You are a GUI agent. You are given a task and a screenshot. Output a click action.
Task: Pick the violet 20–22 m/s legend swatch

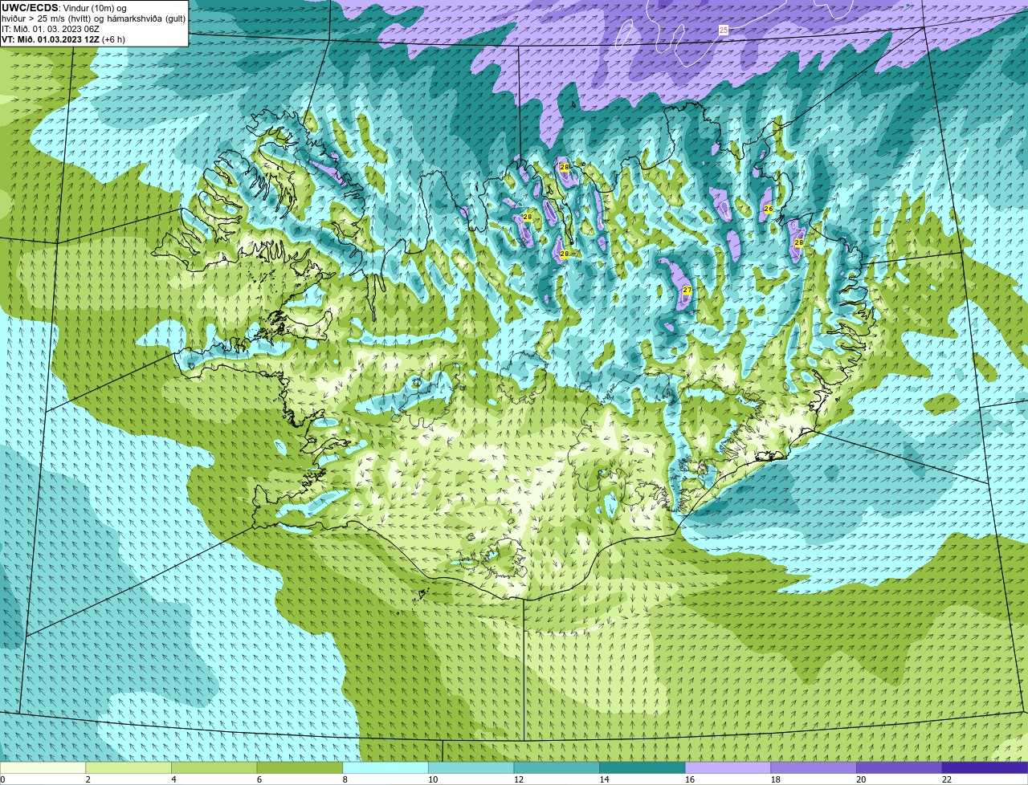tap(899, 767)
